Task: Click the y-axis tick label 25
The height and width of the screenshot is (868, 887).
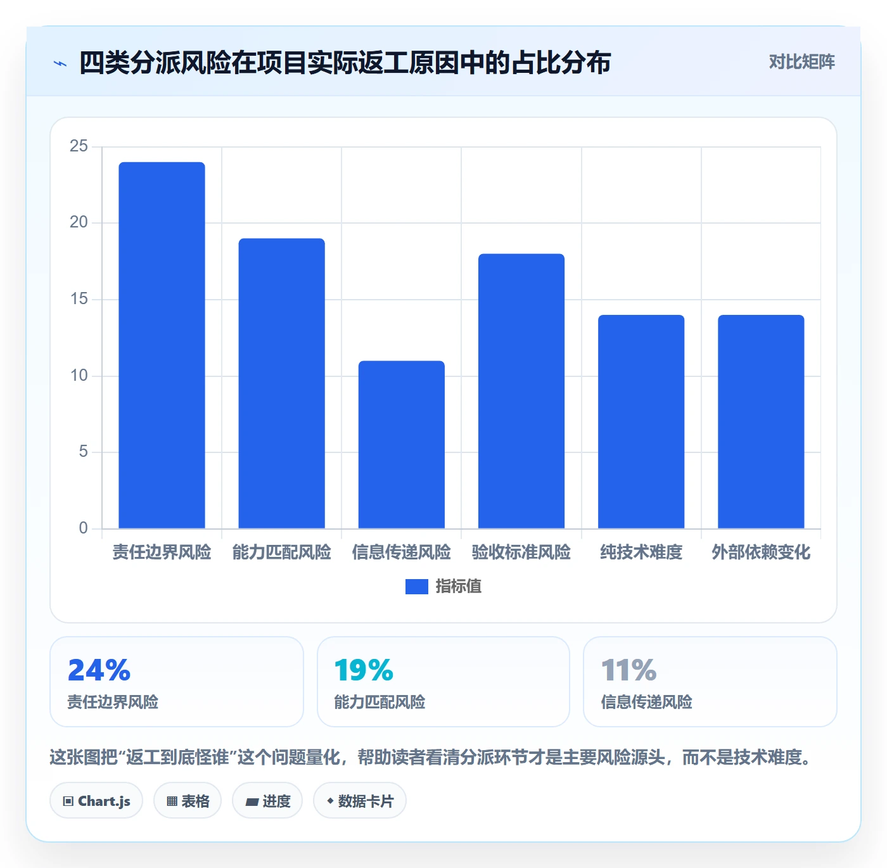Action: tap(79, 146)
